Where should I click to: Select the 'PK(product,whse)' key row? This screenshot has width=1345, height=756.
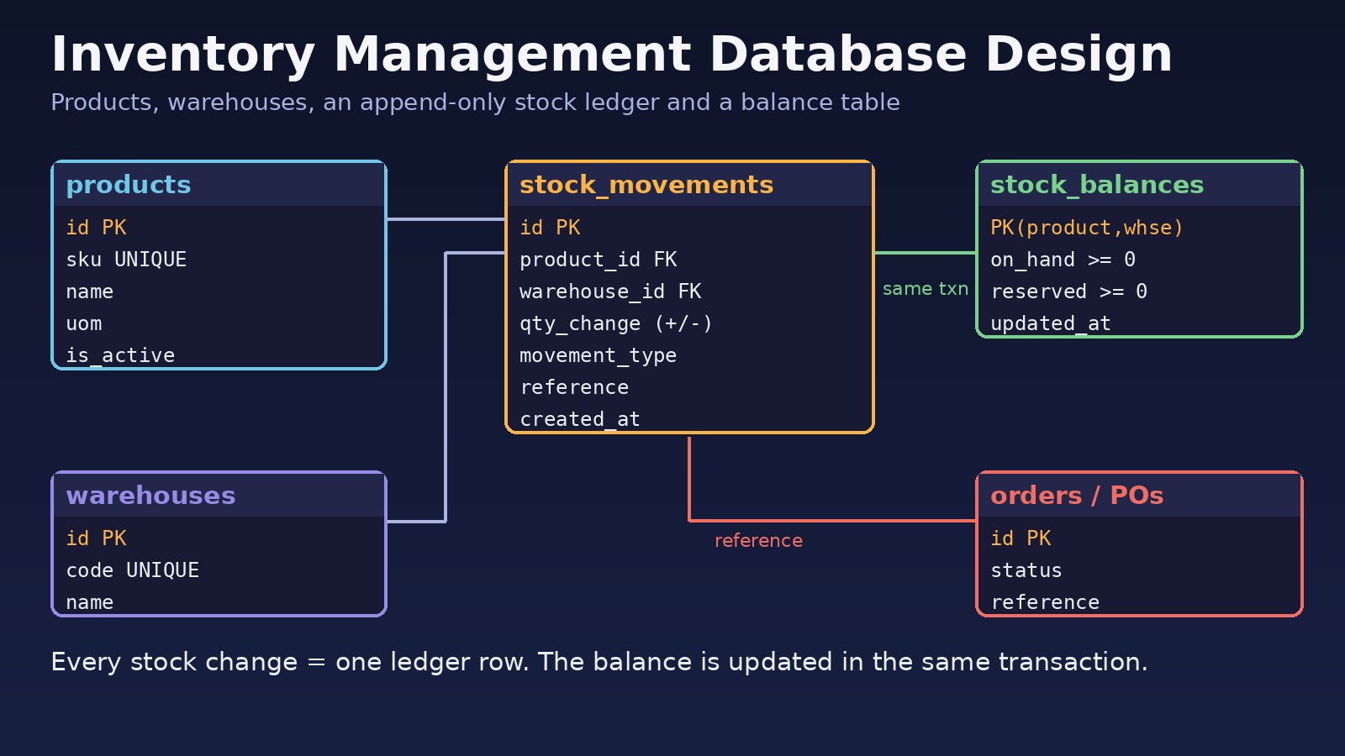(1087, 228)
